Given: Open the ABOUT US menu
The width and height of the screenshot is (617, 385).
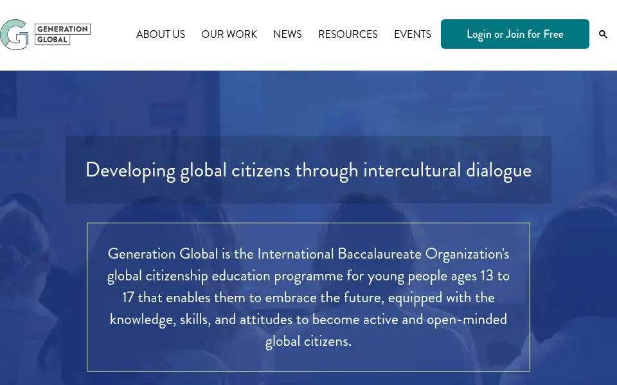Looking at the screenshot, I should [x=161, y=35].
